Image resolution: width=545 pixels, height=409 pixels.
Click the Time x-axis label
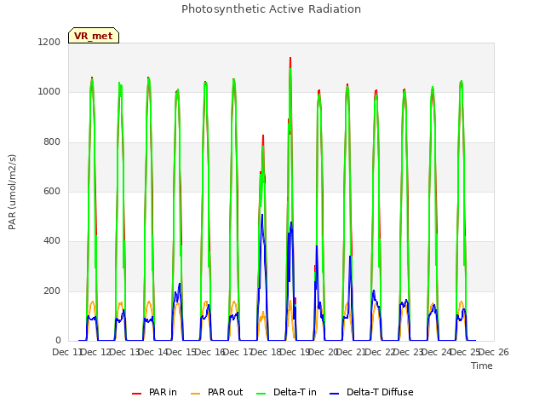tap(481, 366)
